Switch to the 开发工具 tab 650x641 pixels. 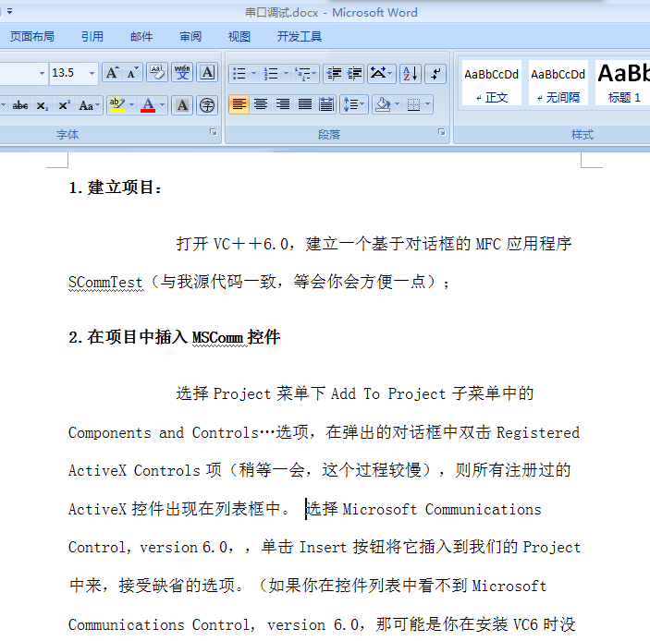click(x=300, y=37)
